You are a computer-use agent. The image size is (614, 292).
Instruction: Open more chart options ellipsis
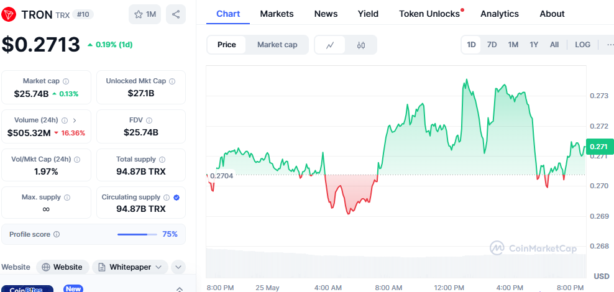click(x=610, y=45)
